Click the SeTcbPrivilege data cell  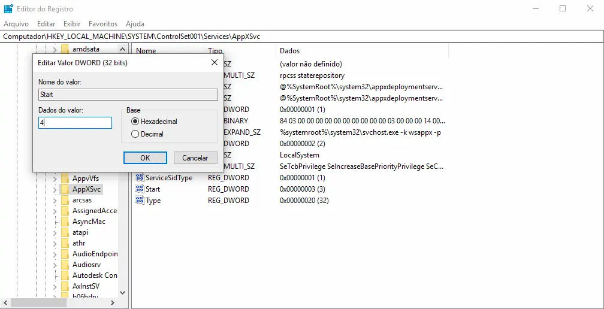pos(362,166)
